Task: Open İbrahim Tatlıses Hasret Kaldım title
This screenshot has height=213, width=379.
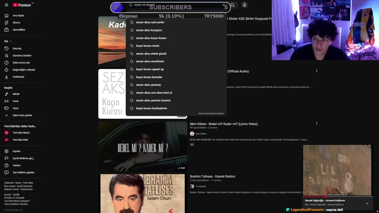Action: (213, 176)
